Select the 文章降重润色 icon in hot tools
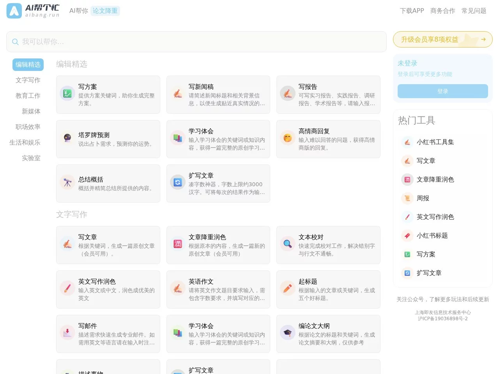 407,180
